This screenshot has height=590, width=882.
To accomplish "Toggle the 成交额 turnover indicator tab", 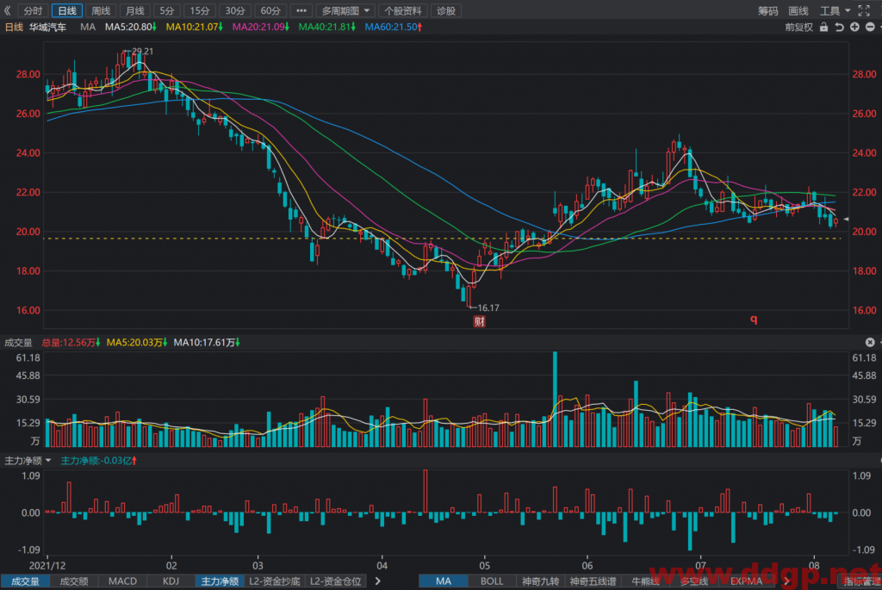I will click(x=74, y=581).
